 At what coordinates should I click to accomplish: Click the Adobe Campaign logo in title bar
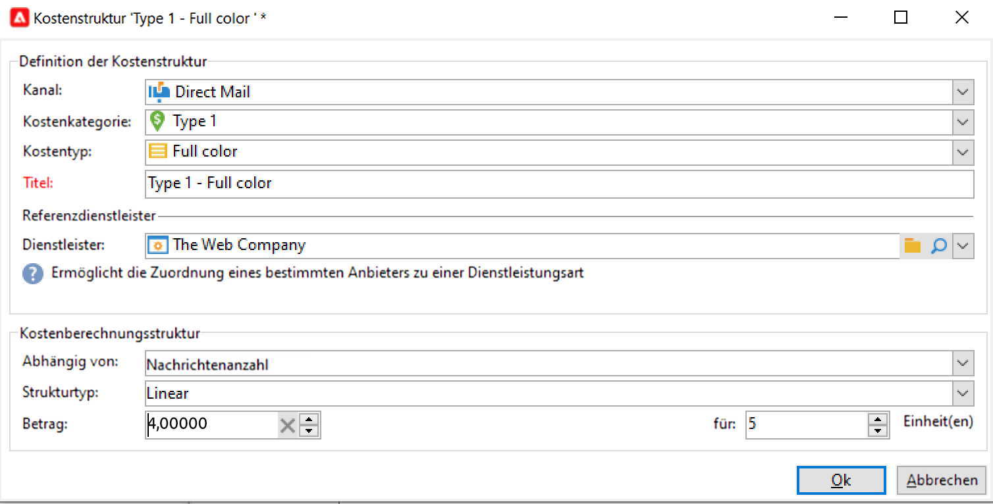click(x=20, y=18)
